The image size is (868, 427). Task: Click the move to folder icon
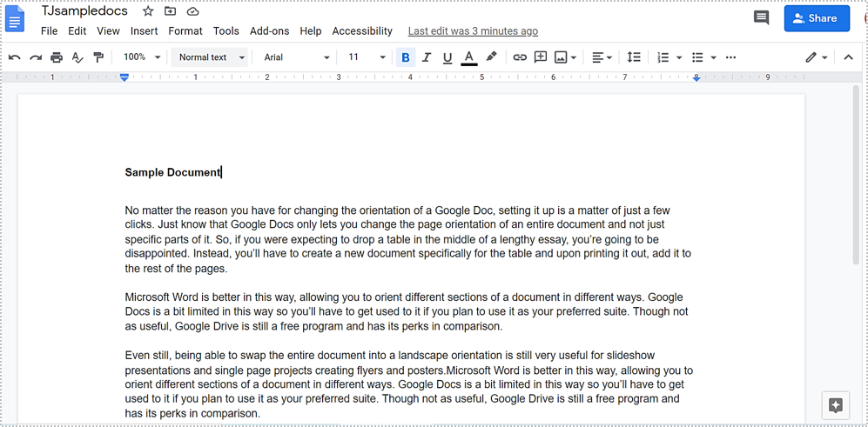pos(170,11)
